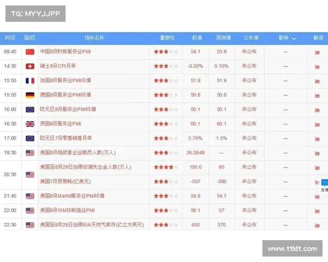The height and width of the screenshot is (262, 328).
Task: Open 美国至8月29日当周初请失业金人数 link
Action: point(86,167)
